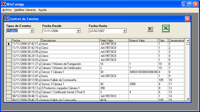Viewport: 200px width, 112px height.
Task: Click date cell 12/11/2006 06:23:55
Action: point(26,52)
